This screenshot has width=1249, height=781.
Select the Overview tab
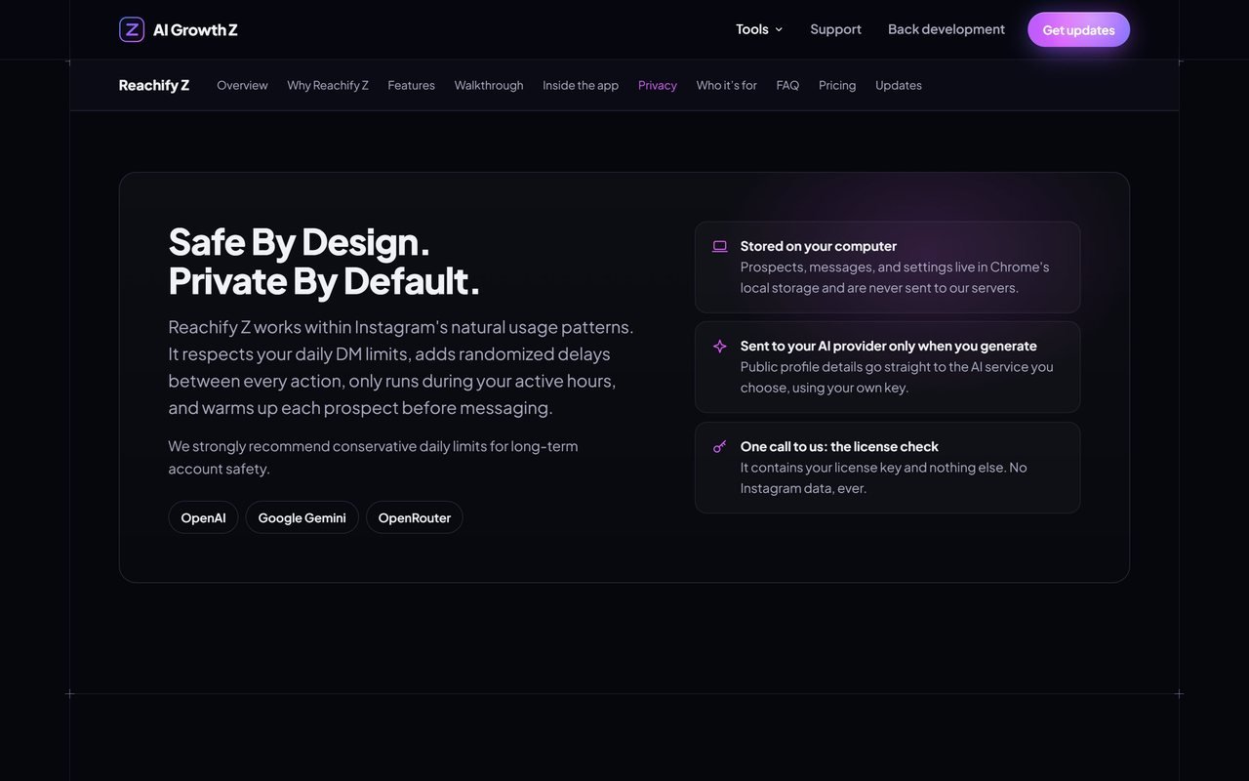pyautogui.click(x=242, y=85)
